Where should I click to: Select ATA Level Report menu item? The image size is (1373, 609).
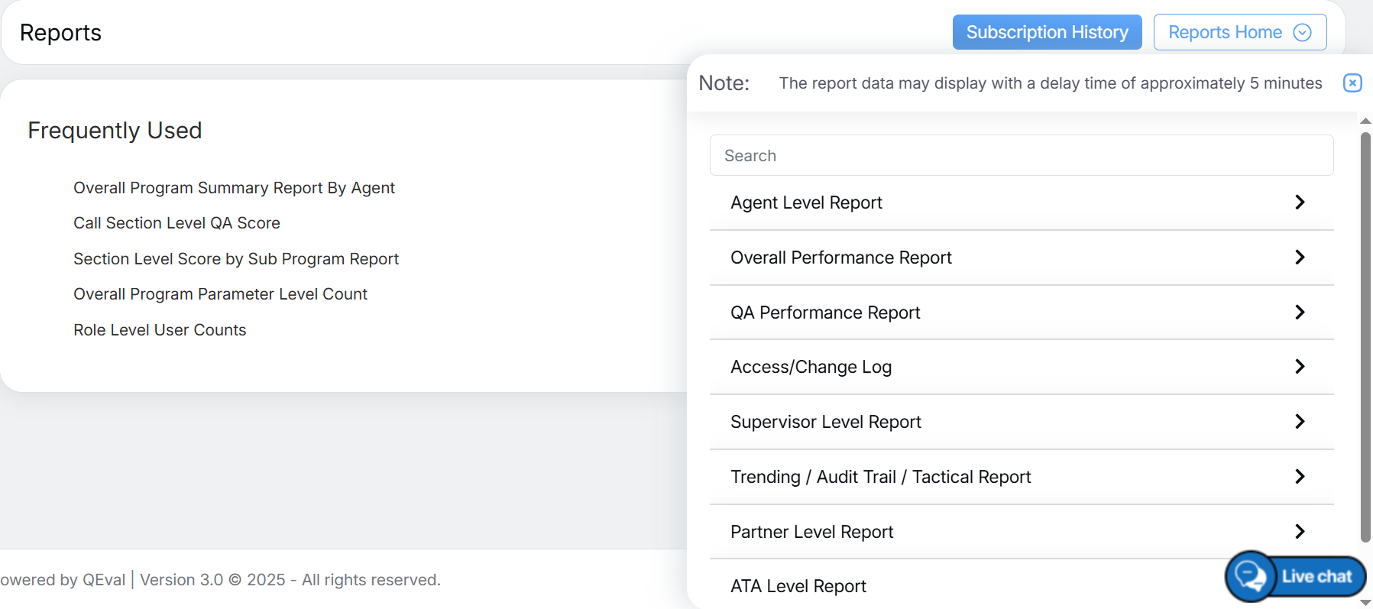(x=798, y=586)
